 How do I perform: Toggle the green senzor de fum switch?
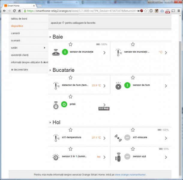[127, 85]
